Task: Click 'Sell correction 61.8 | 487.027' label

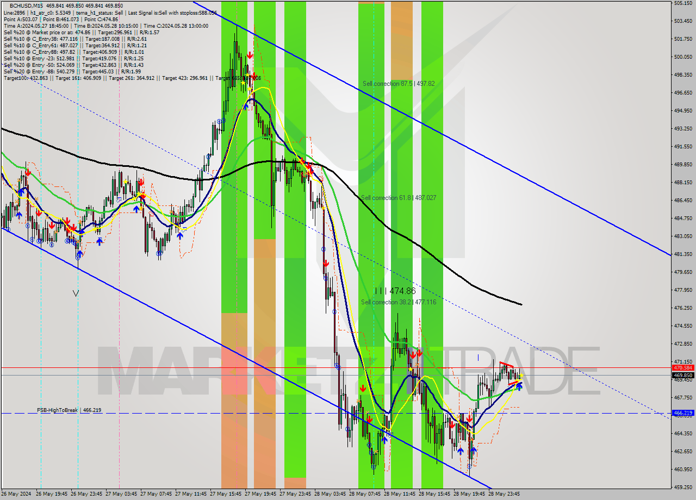Action: click(399, 198)
